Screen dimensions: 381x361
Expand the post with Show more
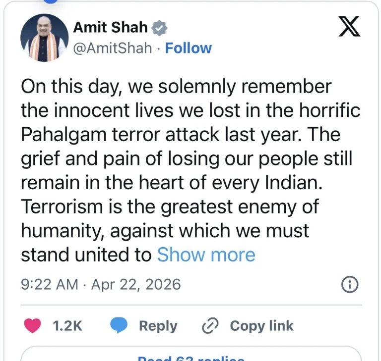(x=206, y=255)
